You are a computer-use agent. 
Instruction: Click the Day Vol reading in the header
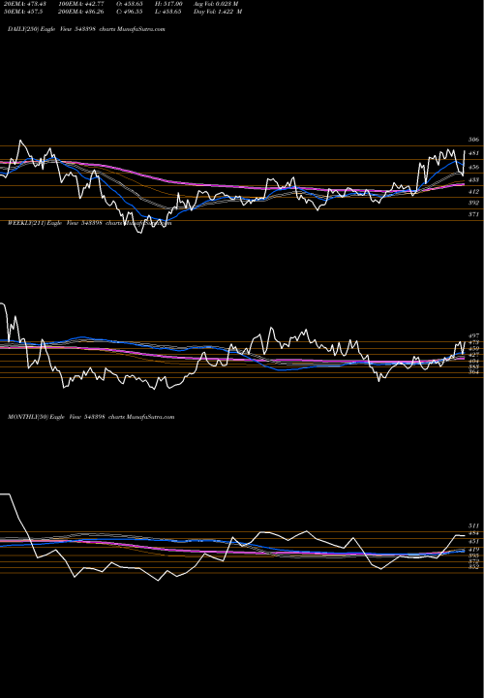(x=218, y=12)
